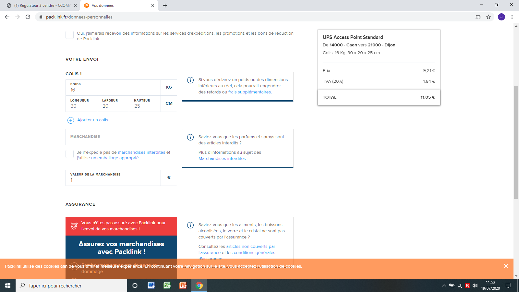Open Chrome's three-dot menu

pyautogui.click(x=512, y=17)
